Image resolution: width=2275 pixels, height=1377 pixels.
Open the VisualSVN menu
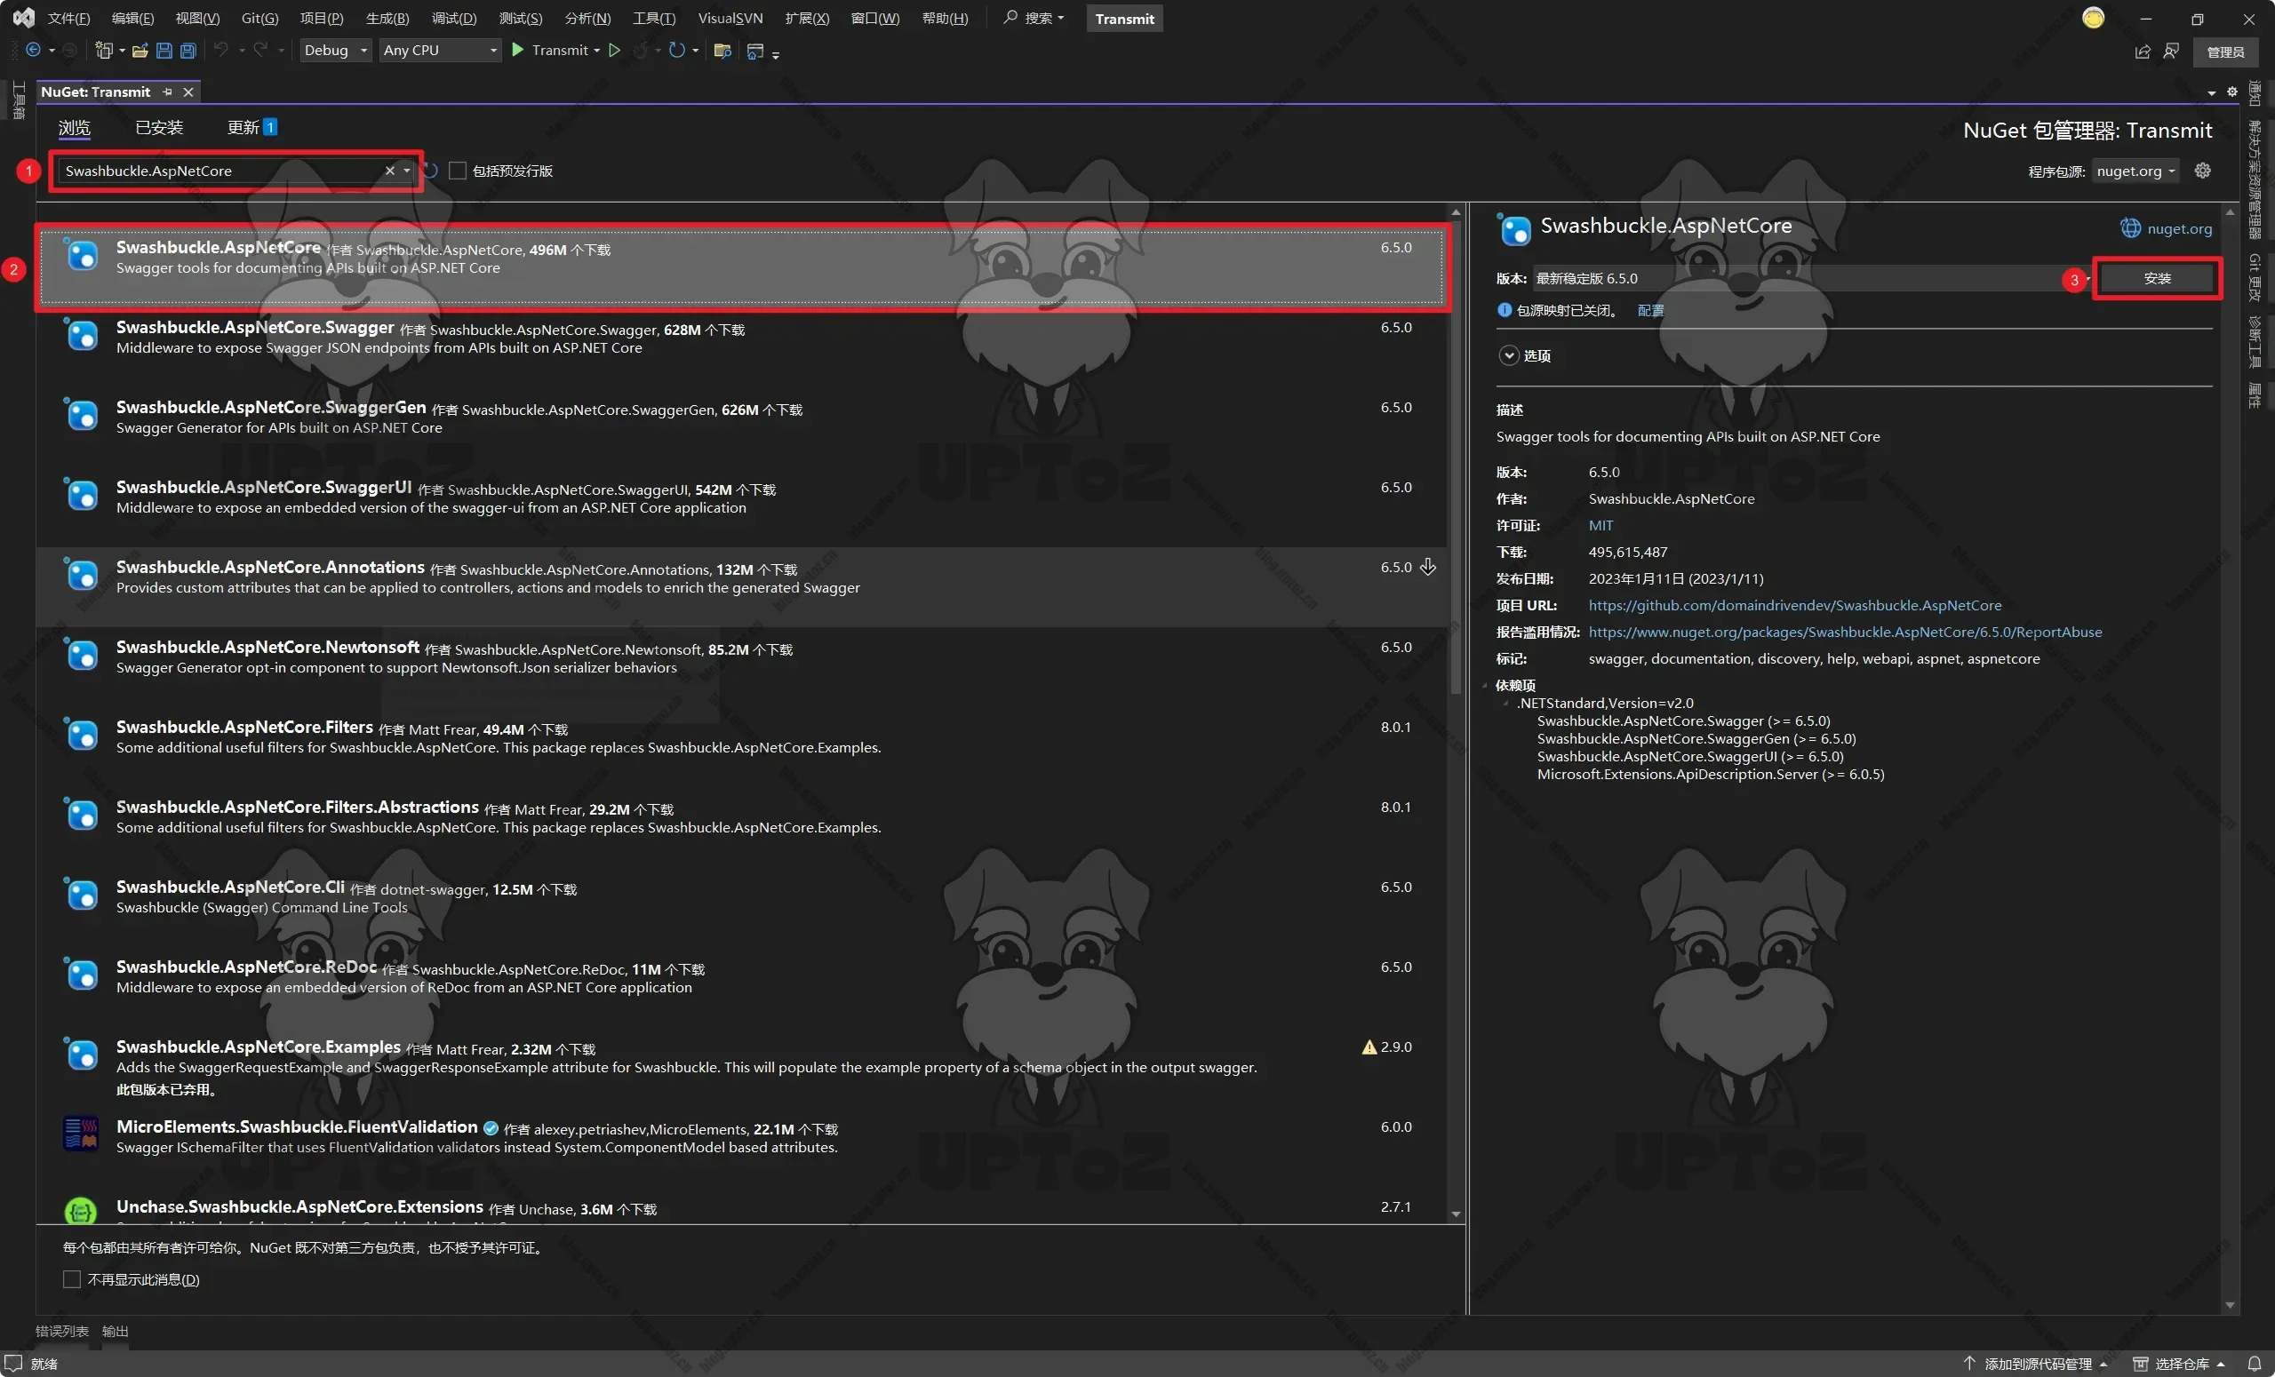pyautogui.click(x=730, y=19)
